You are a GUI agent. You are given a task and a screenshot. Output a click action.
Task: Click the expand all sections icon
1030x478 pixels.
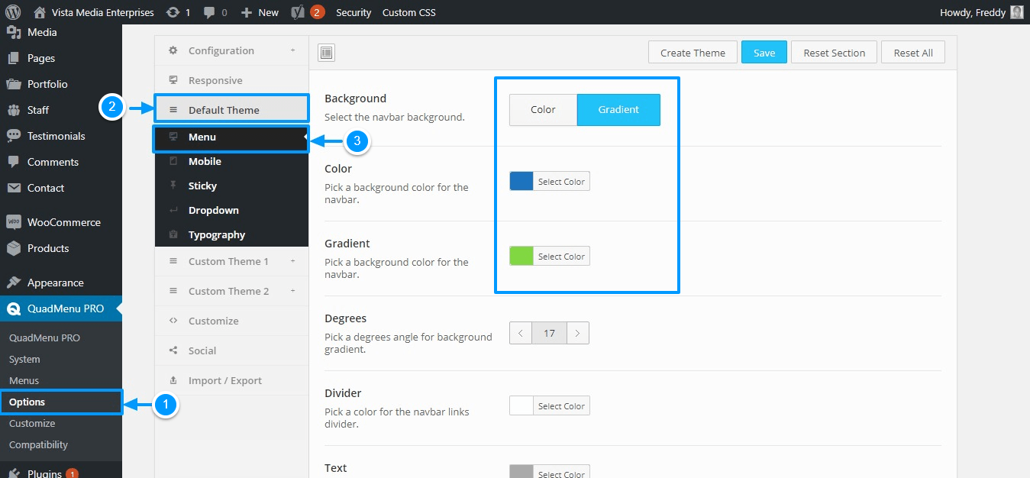point(327,53)
